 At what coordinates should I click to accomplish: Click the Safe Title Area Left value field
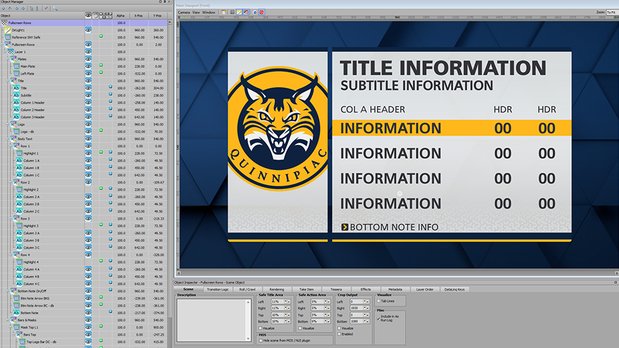(x=279, y=302)
